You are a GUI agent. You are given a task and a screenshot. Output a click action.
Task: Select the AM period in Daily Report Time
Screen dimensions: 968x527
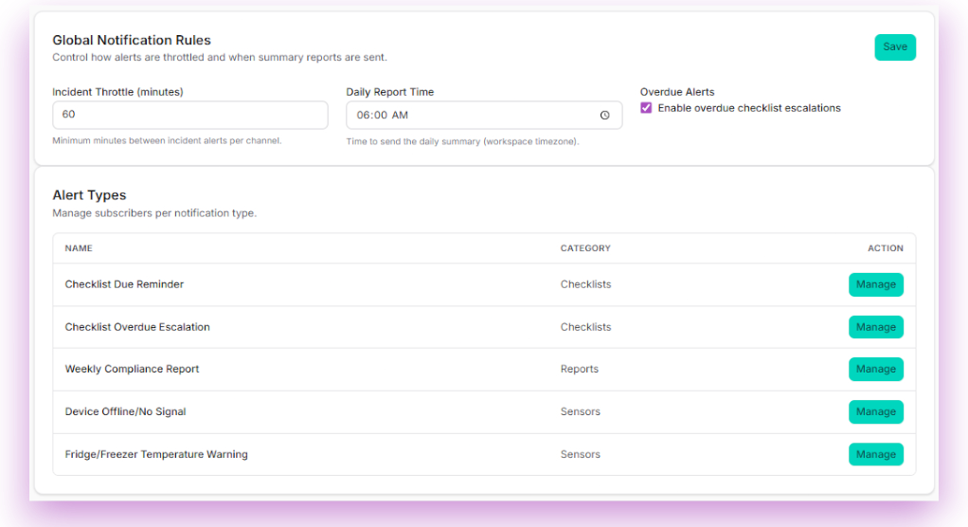coord(400,116)
